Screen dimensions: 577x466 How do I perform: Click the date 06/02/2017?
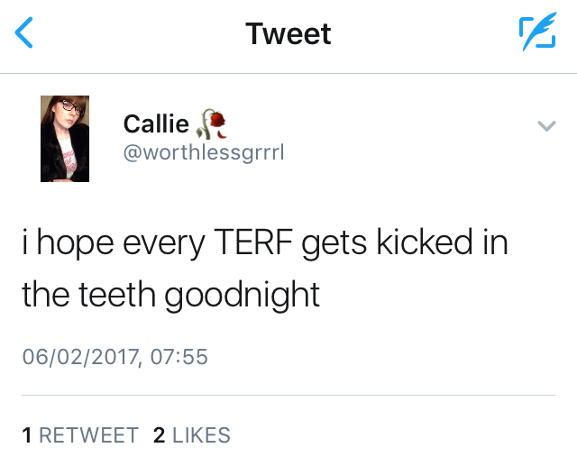point(79,358)
